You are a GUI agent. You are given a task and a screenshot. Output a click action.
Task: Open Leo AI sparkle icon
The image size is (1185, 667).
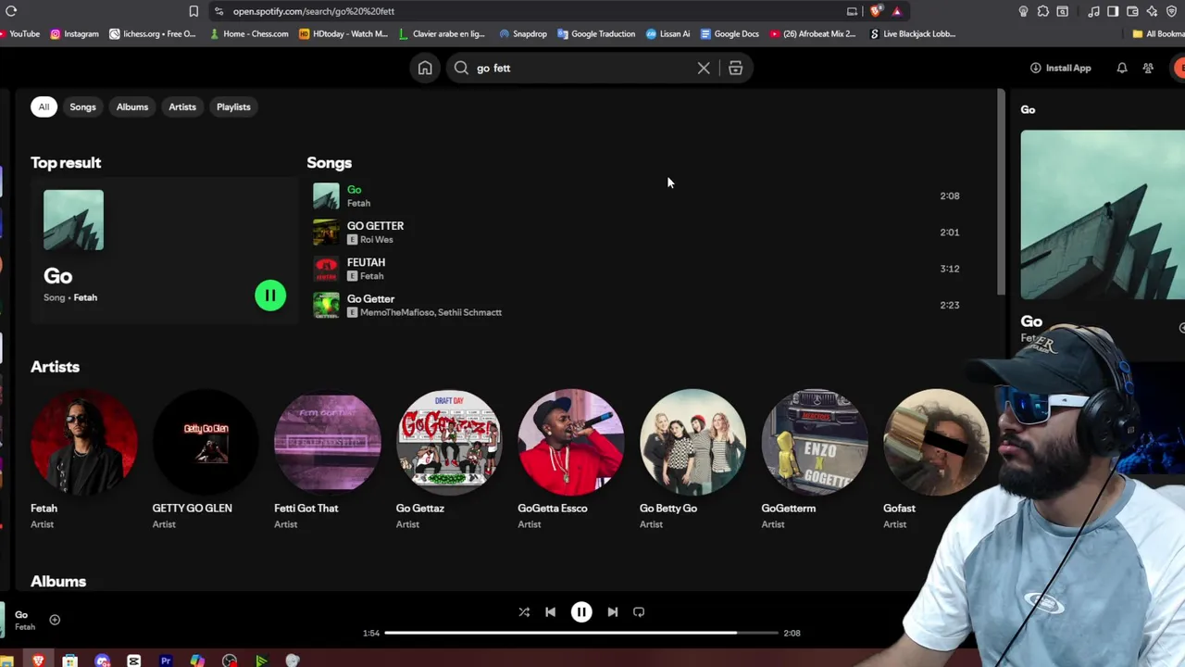tap(1152, 11)
